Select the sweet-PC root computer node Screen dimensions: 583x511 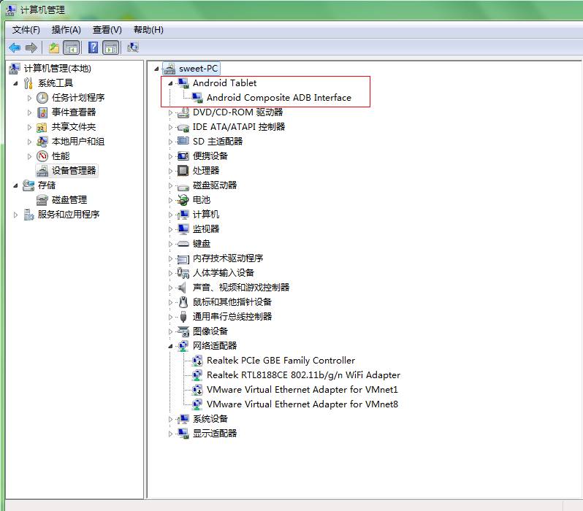[x=198, y=69]
